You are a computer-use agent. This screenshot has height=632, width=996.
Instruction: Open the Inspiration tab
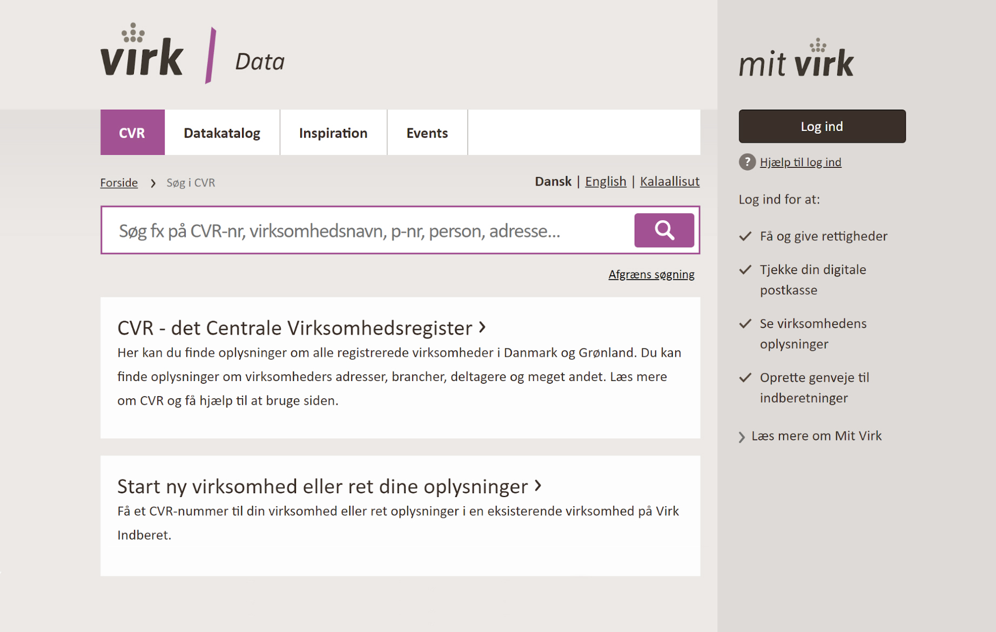point(333,132)
